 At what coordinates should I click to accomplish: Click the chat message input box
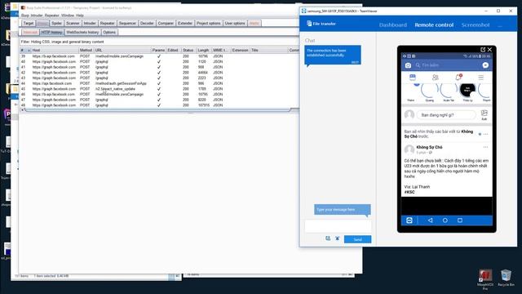coord(338,226)
